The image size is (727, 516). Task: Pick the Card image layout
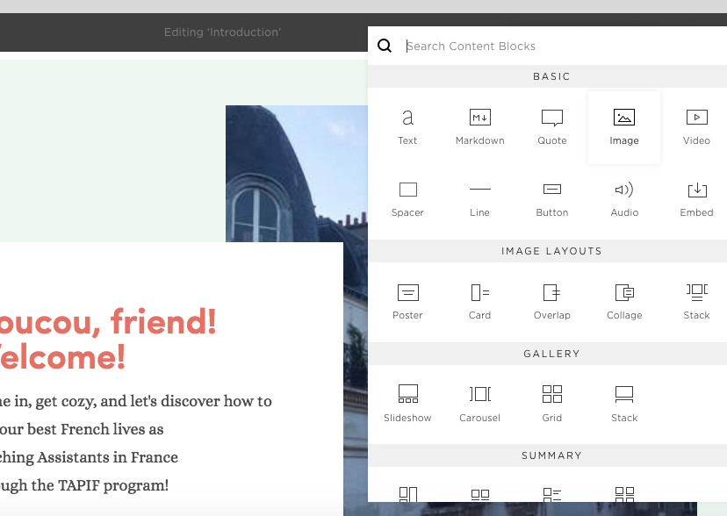pos(480,302)
